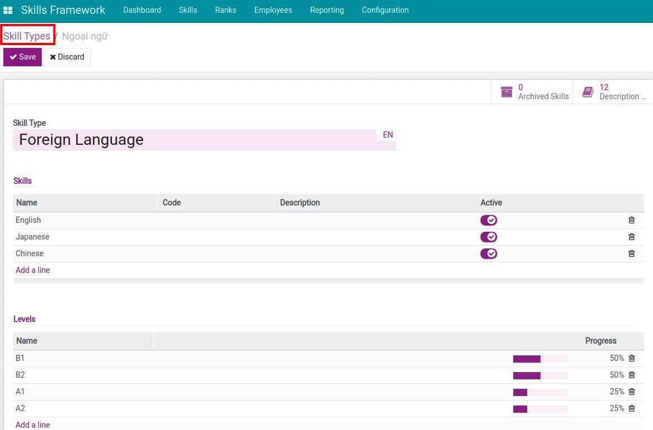Viewport: 653px width, 430px height.
Task: Click the Description book icon stat button
Action: [588, 91]
